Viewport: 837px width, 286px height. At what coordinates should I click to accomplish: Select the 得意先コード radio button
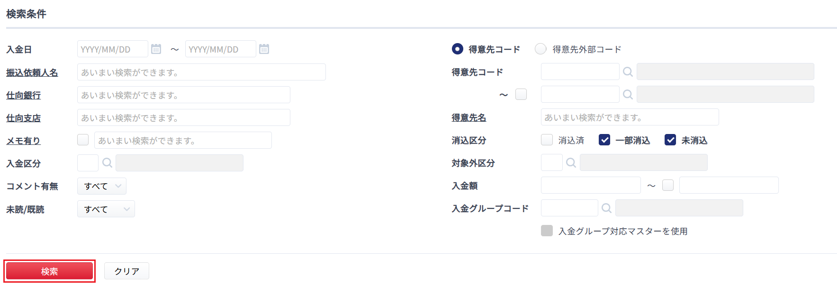457,49
